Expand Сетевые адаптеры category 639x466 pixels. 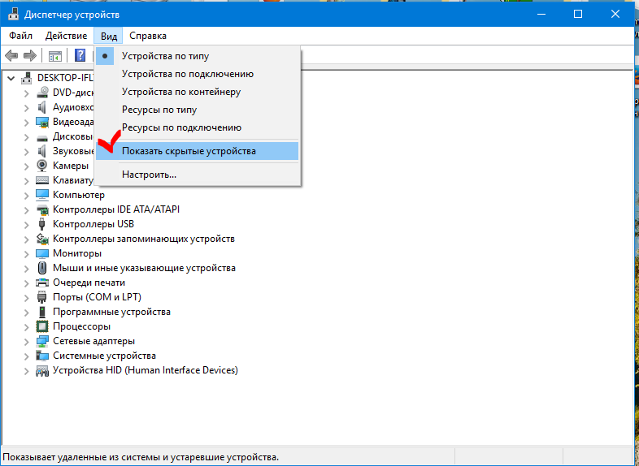[x=27, y=342]
